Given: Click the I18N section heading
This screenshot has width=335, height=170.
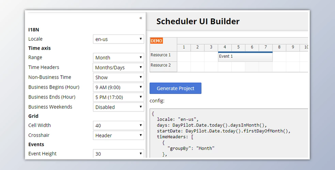Looking at the screenshot, I should click(x=34, y=30).
